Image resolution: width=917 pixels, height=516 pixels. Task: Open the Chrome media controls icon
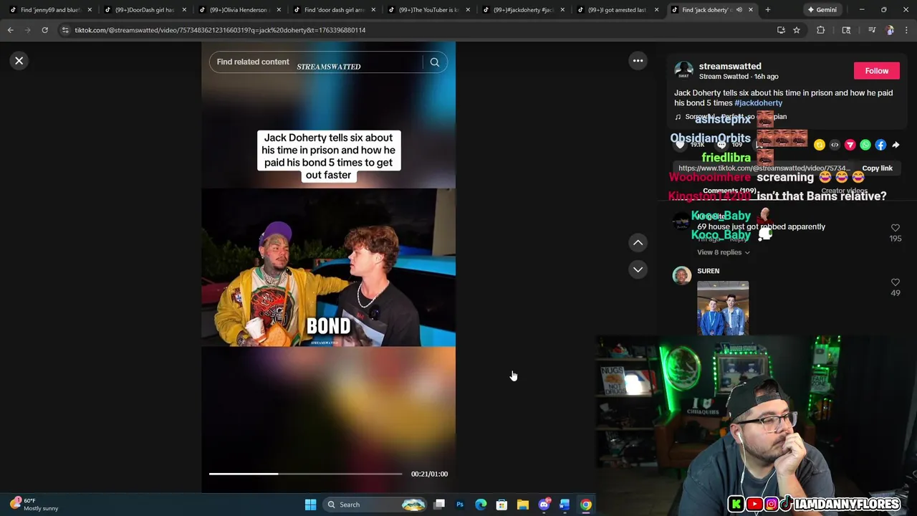coord(872,30)
